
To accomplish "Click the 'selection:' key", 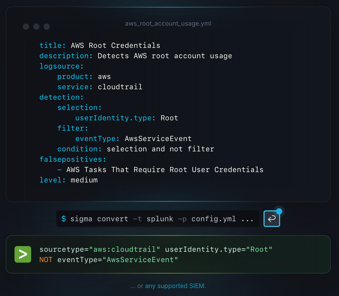I will [79, 108].
